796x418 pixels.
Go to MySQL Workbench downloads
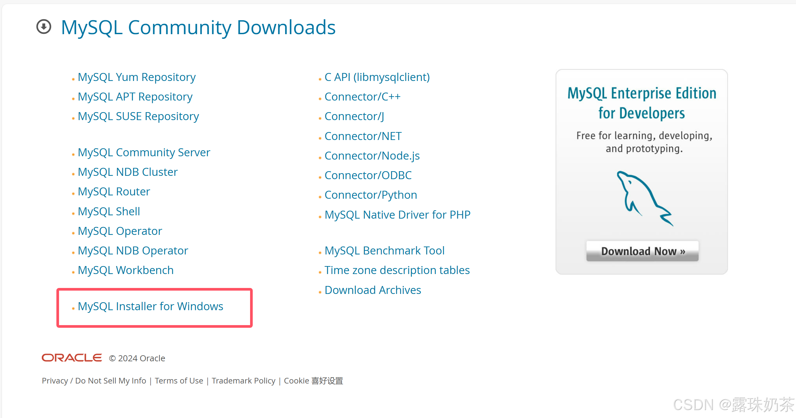coord(125,270)
